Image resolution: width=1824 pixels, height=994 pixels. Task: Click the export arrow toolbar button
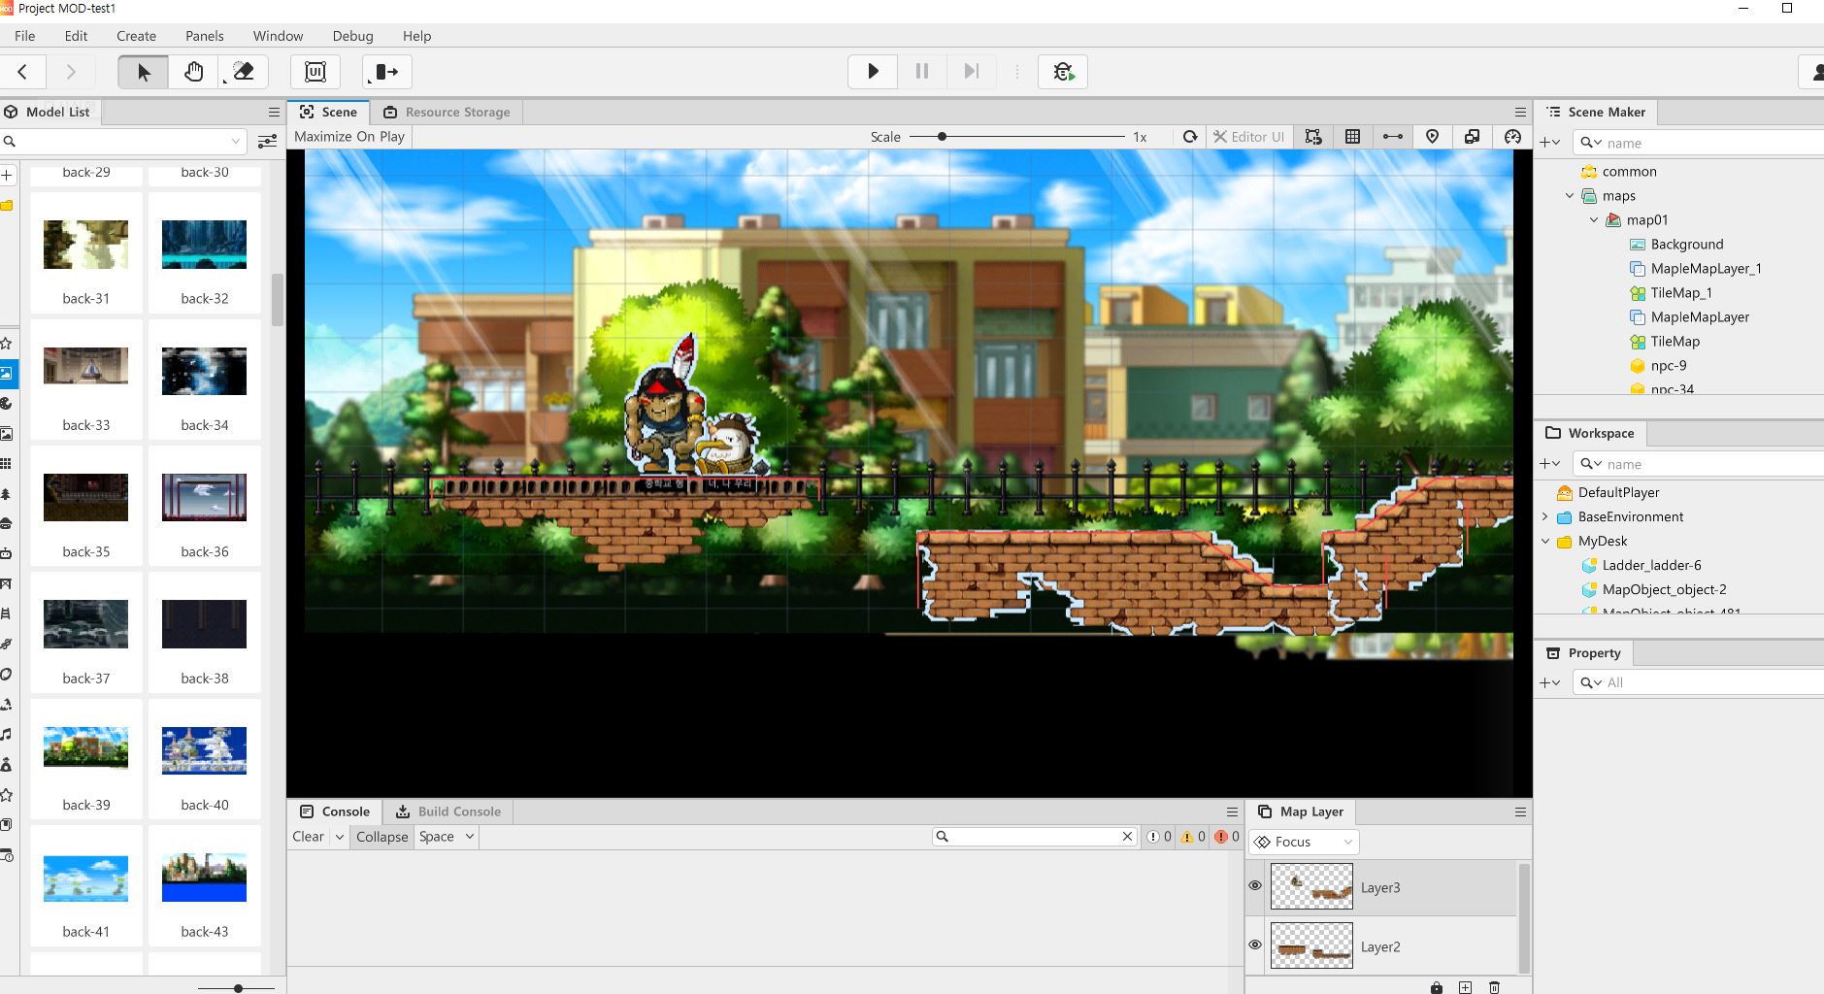387,72
